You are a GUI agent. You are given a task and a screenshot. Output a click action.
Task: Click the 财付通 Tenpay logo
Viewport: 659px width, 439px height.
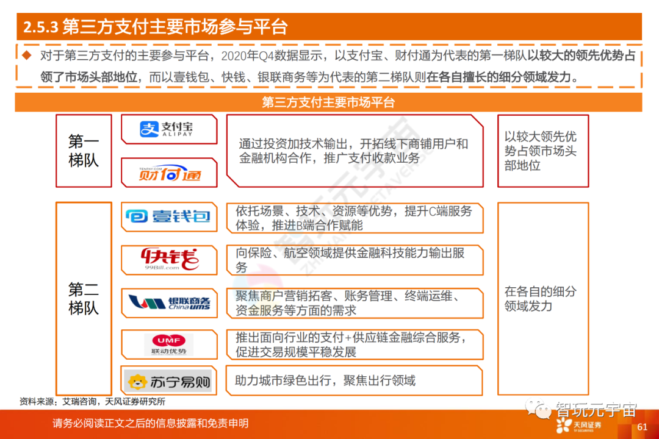point(170,173)
